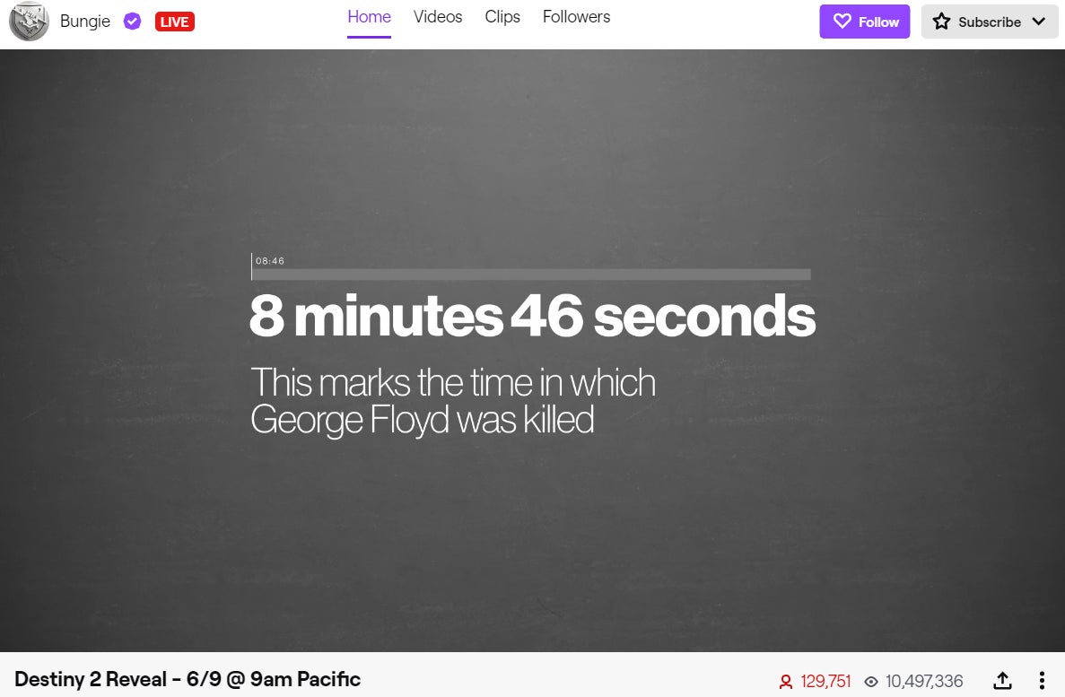Viewport: 1065px width, 697px height.
Task: Click the eye icon for total views
Action: [870, 682]
